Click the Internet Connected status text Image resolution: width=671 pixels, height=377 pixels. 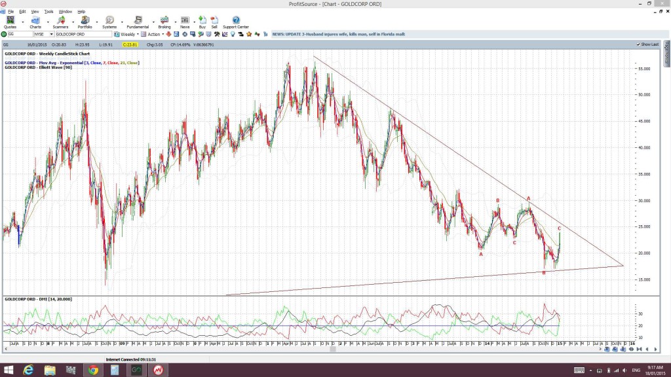[x=130, y=359]
